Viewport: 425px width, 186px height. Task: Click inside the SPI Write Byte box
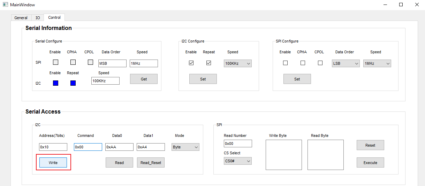pyautogui.click(x=283, y=155)
